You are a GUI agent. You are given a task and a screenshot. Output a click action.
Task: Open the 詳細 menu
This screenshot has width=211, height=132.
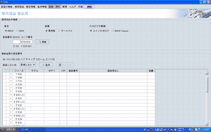tap(51, 7)
